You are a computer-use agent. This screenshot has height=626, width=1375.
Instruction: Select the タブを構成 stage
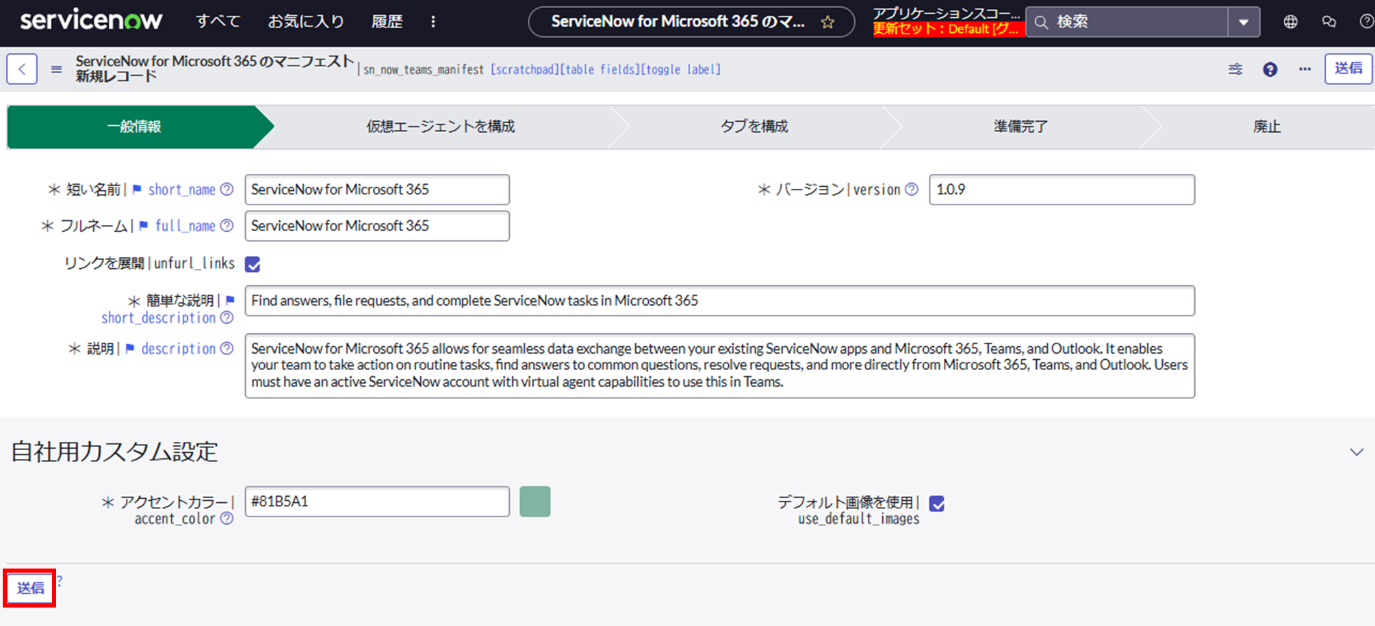click(x=754, y=127)
